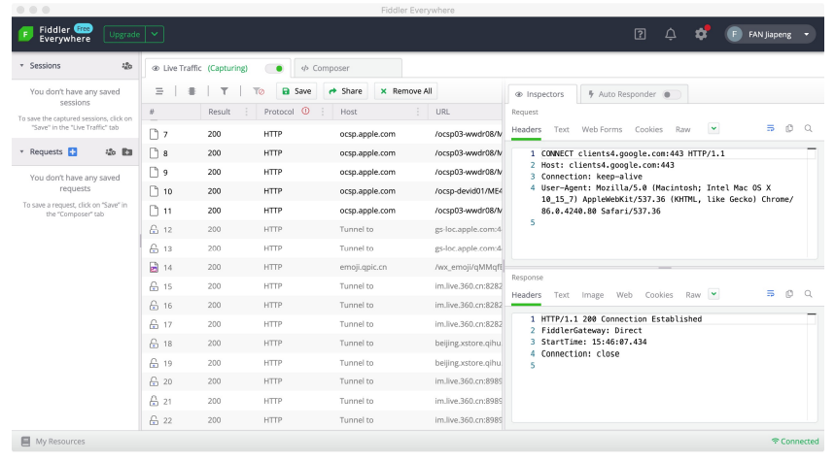Open Request Cookies tab

(648, 129)
